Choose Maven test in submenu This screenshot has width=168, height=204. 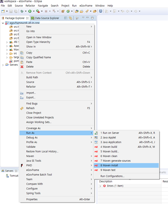126,170
